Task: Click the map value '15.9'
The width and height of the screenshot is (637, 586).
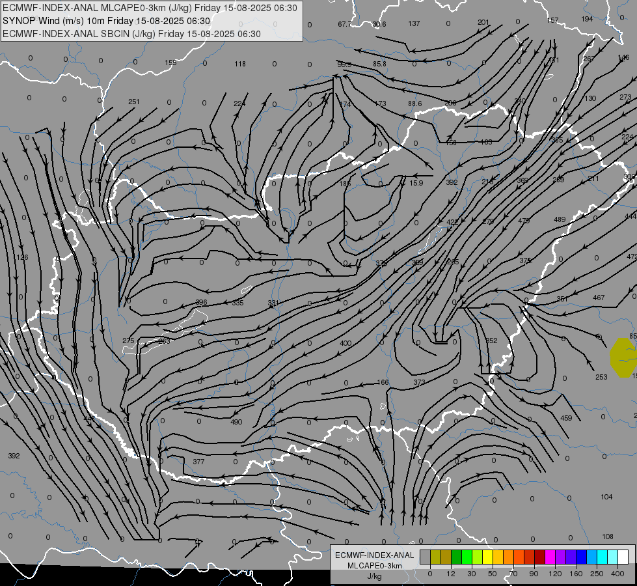Action: 416,183
